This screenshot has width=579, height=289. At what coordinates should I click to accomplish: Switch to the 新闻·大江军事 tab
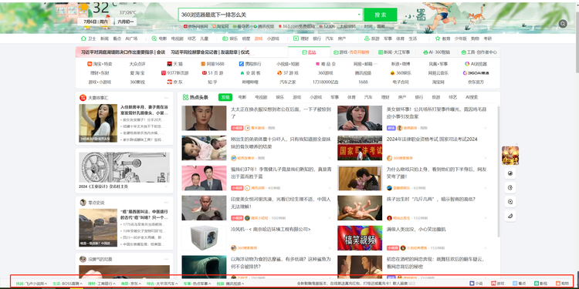click(x=394, y=52)
